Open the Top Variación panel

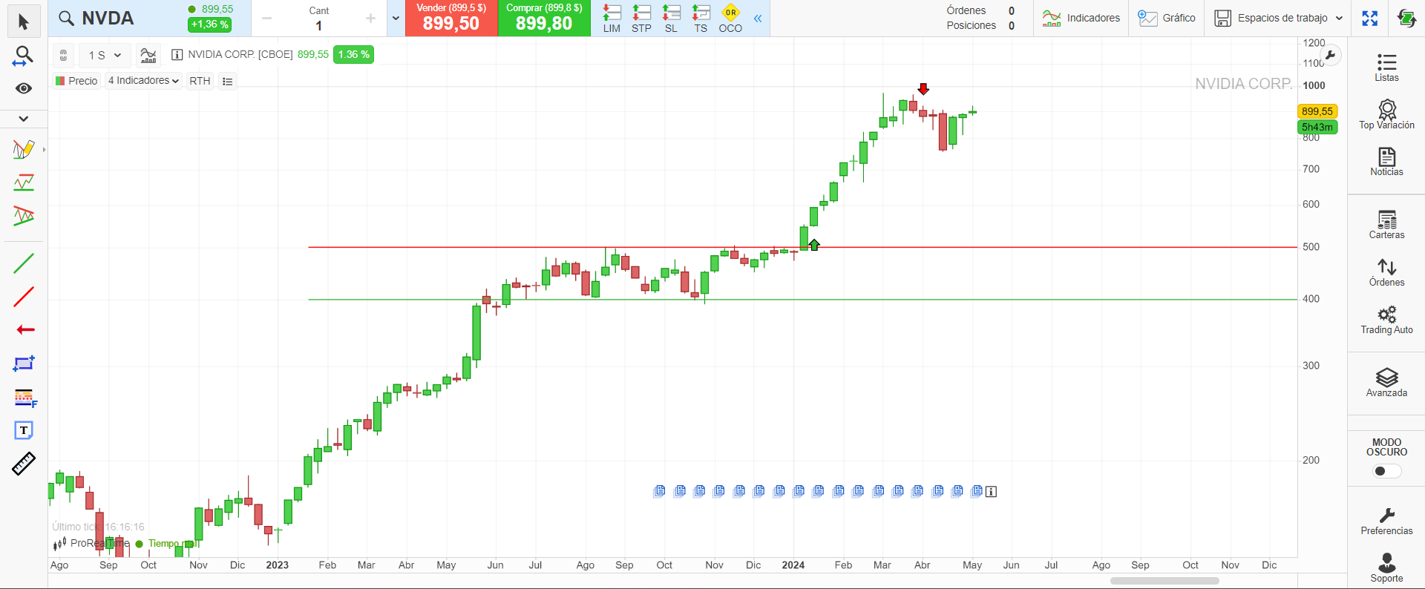pyautogui.click(x=1386, y=115)
